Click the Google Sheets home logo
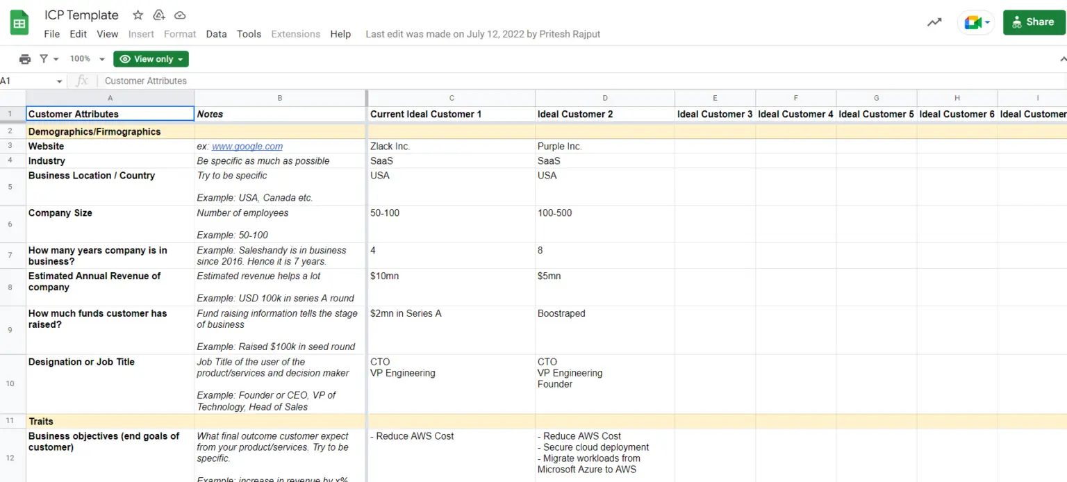The width and height of the screenshot is (1067, 482). (19, 24)
